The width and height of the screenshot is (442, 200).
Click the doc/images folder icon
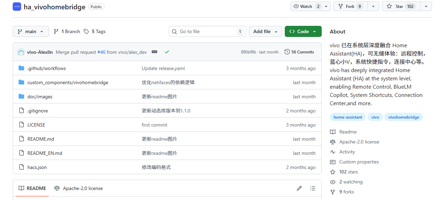[21, 97]
